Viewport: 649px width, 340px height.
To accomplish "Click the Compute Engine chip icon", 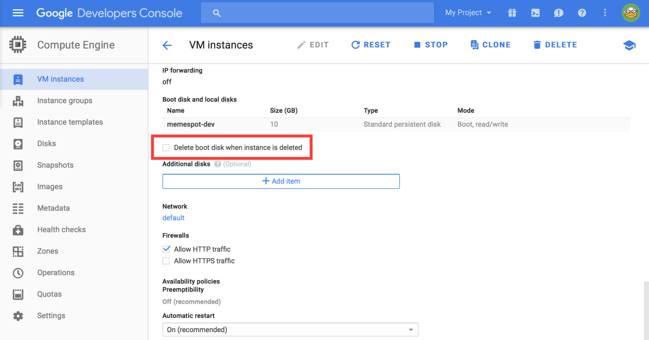I will (18, 45).
